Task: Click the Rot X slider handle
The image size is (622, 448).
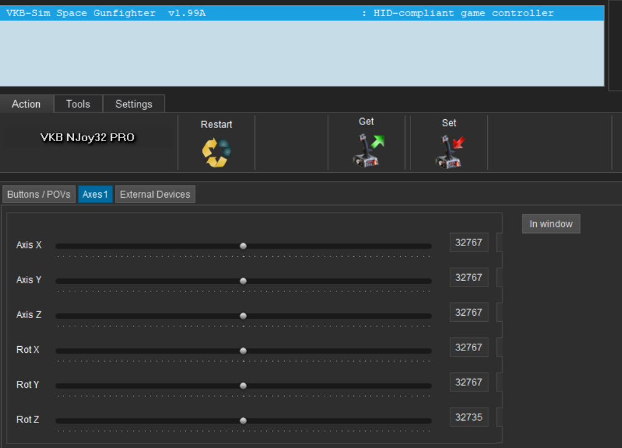Action: [243, 350]
